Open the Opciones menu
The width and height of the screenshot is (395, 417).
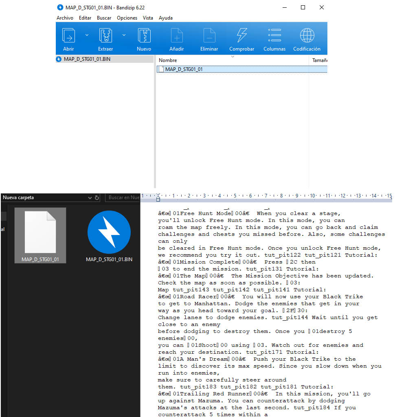[127, 18]
